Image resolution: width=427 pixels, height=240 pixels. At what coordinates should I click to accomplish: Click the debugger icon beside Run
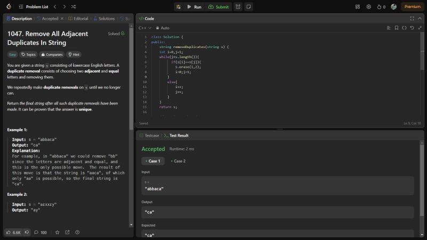178,7
